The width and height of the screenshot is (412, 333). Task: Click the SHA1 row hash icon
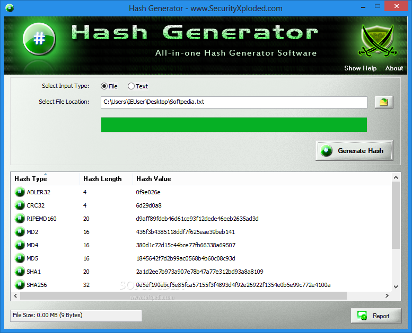pyautogui.click(x=20, y=272)
